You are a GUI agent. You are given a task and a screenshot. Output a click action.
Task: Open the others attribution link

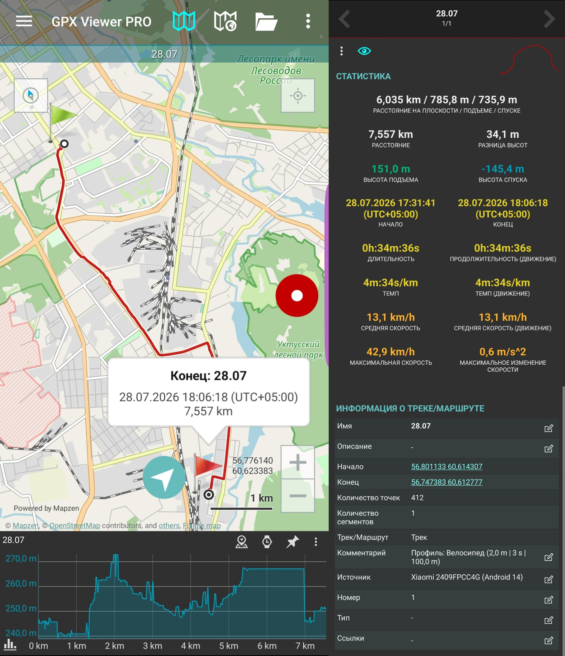169,526
